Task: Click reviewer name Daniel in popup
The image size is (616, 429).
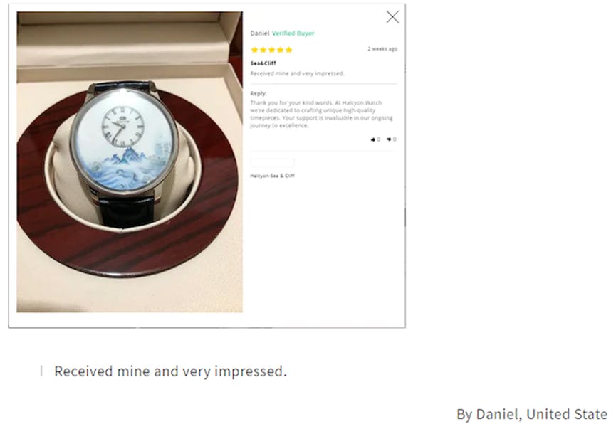Action: tap(260, 33)
